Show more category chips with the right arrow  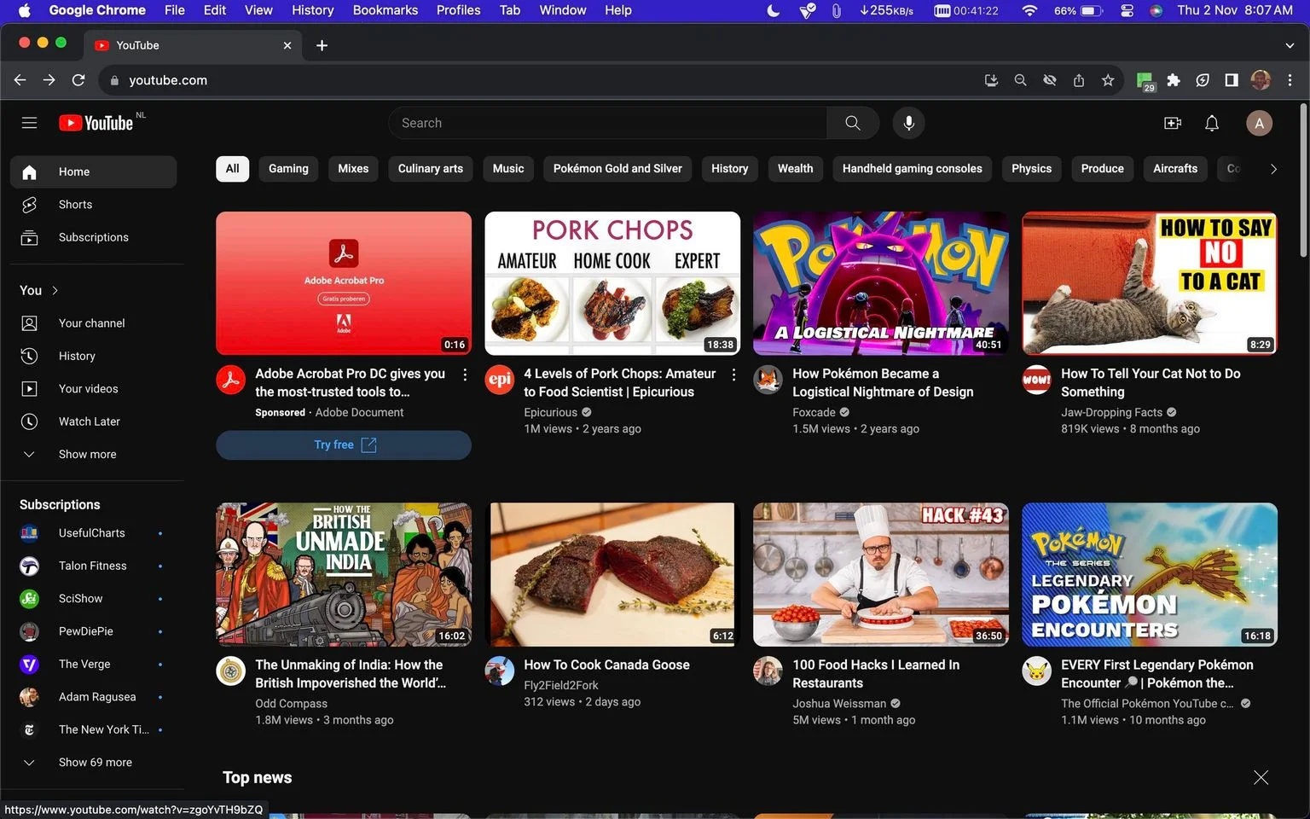tap(1273, 169)
